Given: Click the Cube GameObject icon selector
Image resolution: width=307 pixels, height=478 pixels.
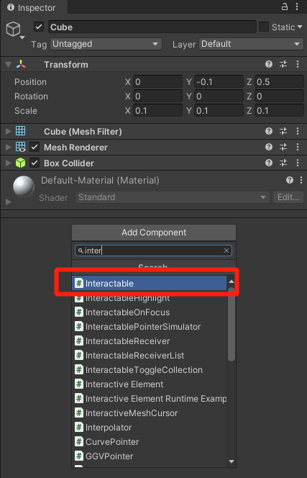Looking at the screenshot, I should click(x=14, y=30).
